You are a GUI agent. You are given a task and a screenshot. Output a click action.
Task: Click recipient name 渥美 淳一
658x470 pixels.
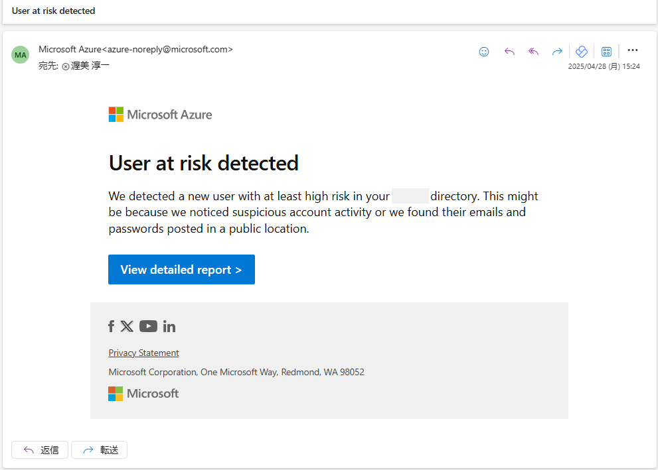pyautogui.click(x=90, y=66)
